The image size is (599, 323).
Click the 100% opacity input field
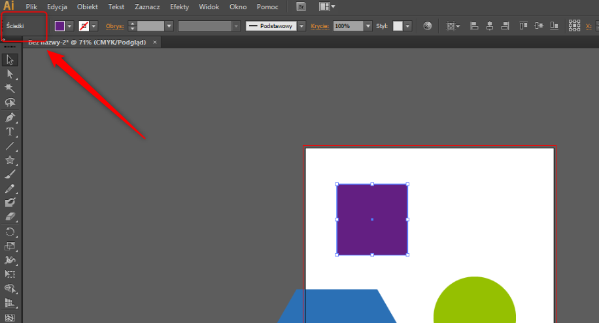pos(348,26)
